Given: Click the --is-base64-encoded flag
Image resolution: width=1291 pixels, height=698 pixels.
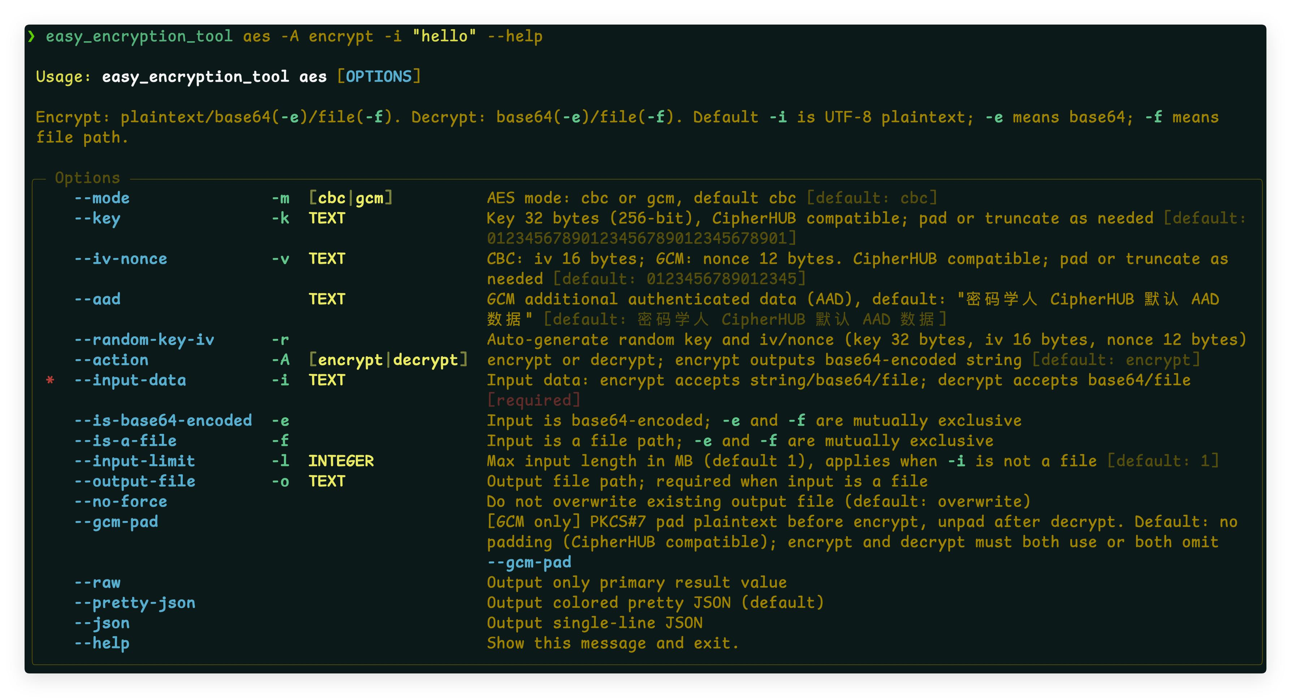Looking at the screenshot, I should [163, 421].
